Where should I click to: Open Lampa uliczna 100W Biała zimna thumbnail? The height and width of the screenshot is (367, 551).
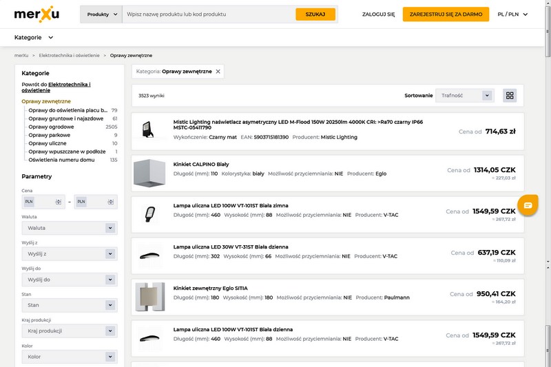click(x=150, y=214)
